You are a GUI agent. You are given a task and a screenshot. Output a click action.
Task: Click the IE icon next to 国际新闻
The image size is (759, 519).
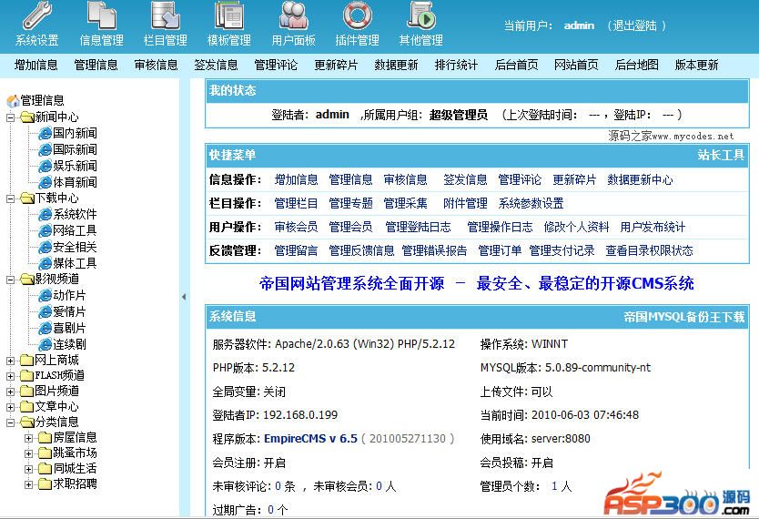pyautogui.click(x=45, y=149)
